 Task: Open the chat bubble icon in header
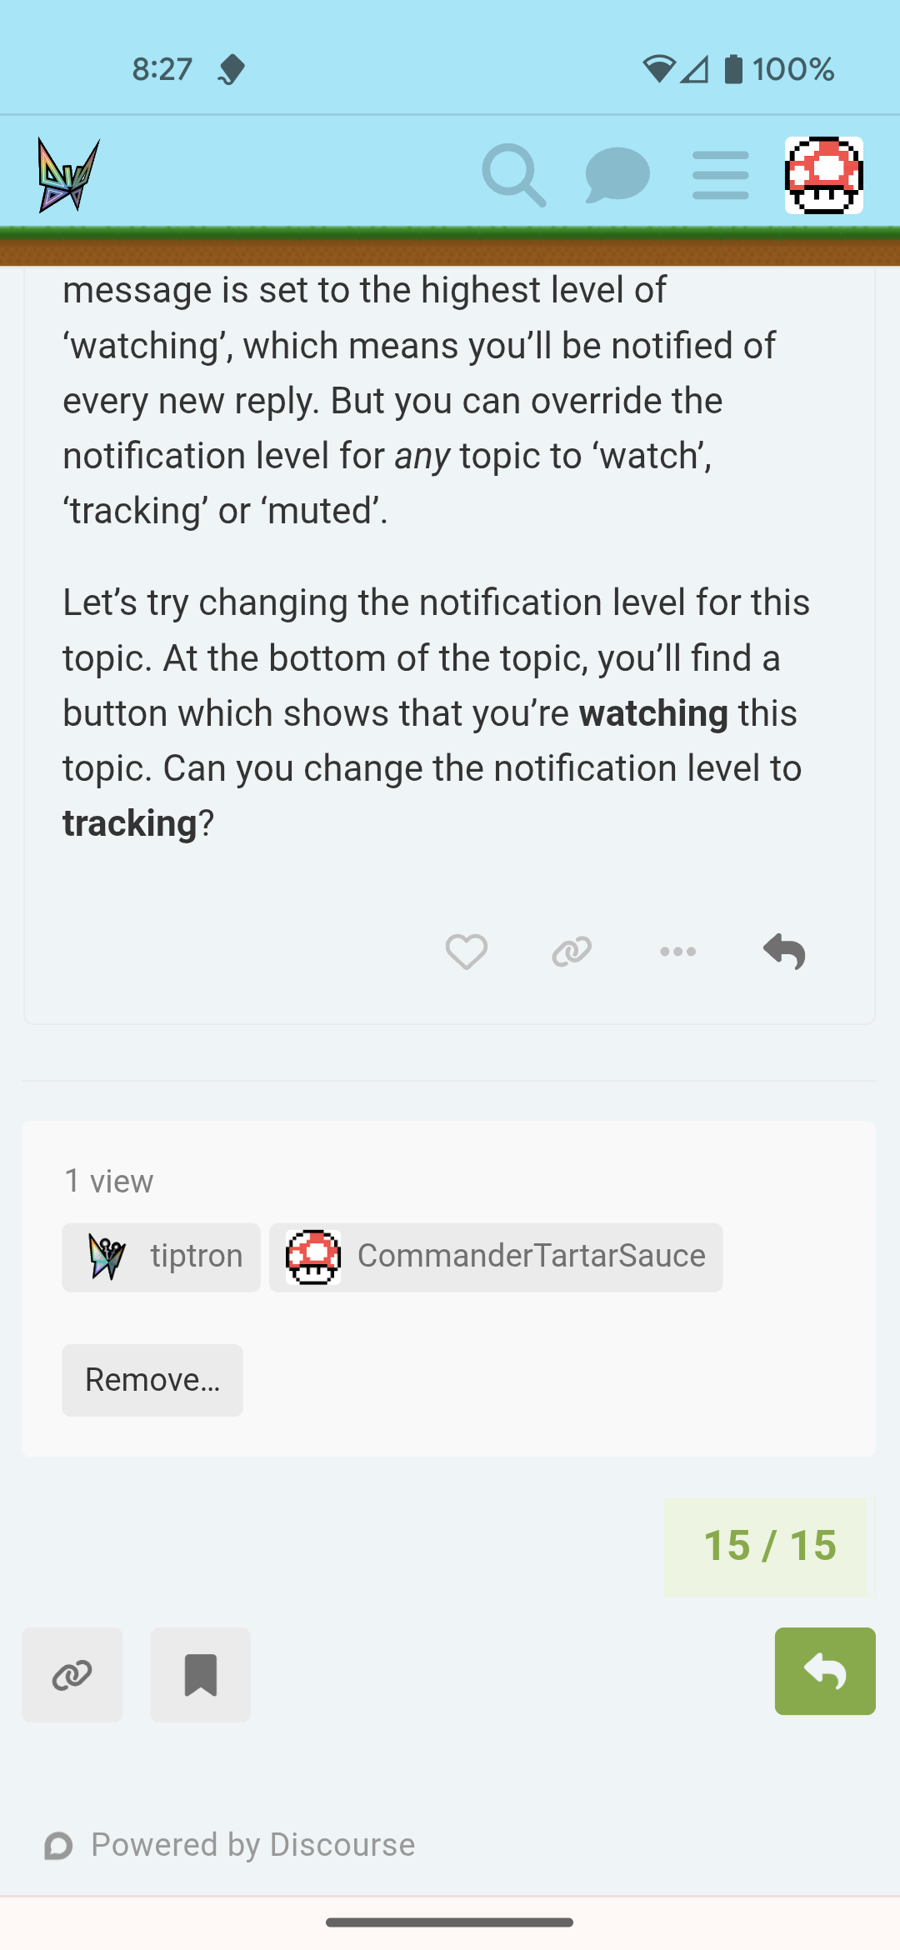pos(617,175)
